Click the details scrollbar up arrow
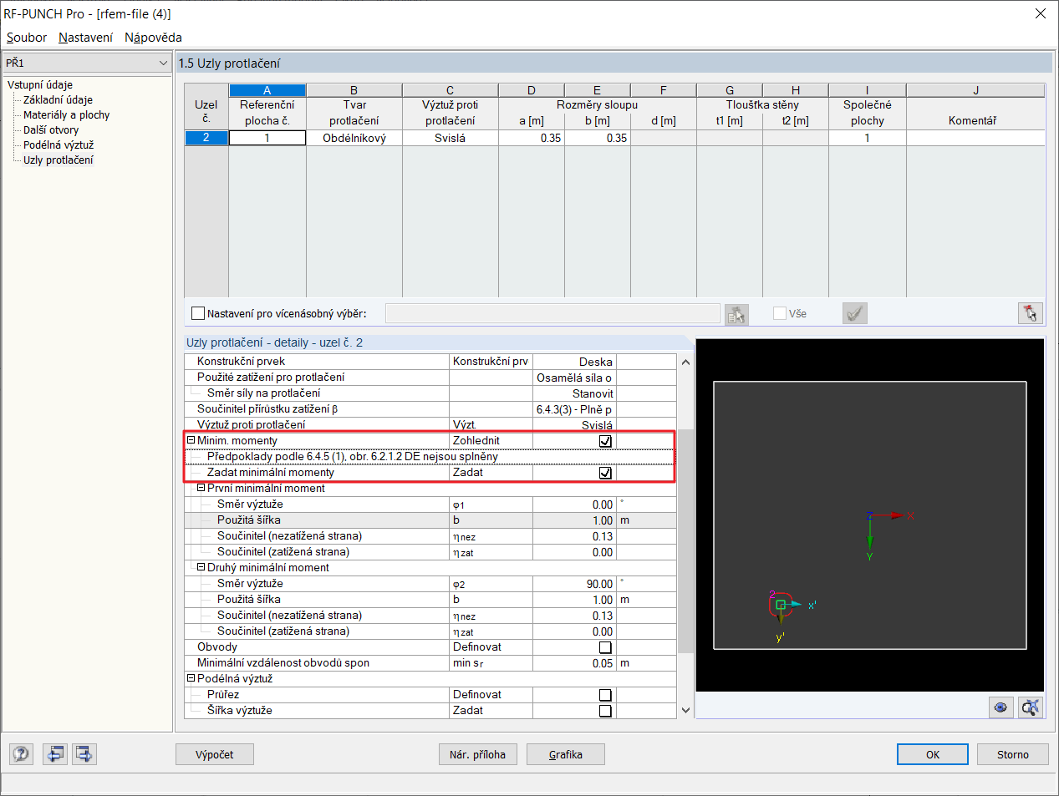Screen dimensions: 1059x796 (x=685, y=362)
